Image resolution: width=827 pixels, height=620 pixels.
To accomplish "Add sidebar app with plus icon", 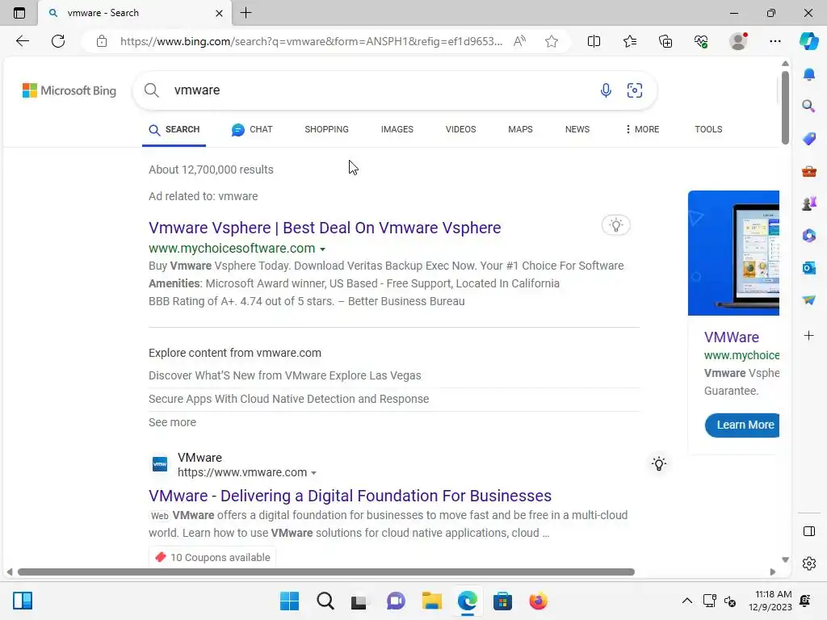I will 808,335.
